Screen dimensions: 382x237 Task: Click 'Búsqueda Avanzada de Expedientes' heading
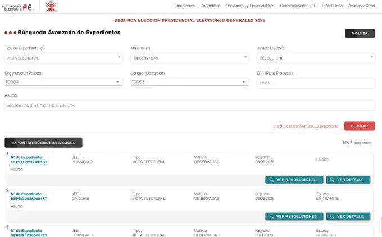69,33
